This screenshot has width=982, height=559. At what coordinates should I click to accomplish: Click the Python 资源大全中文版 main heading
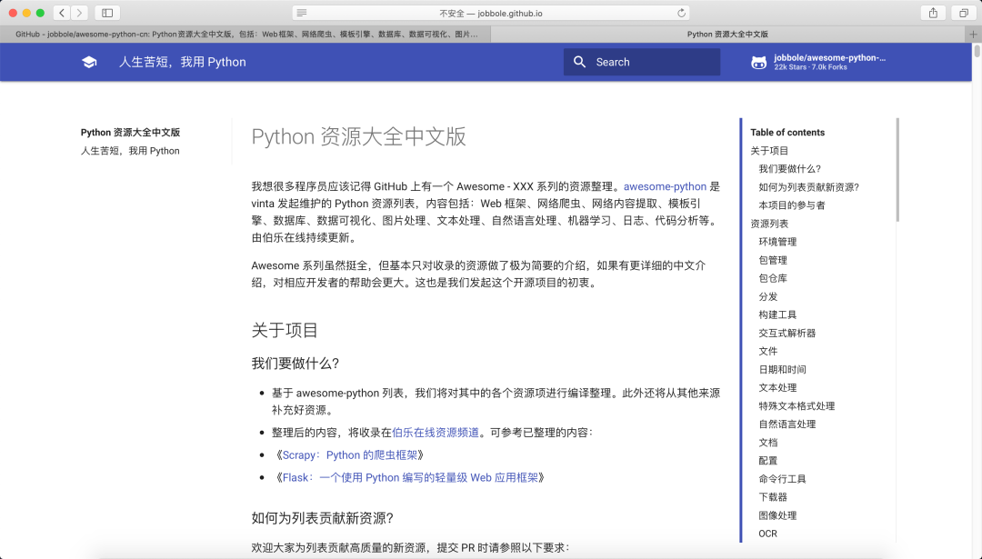359,136
